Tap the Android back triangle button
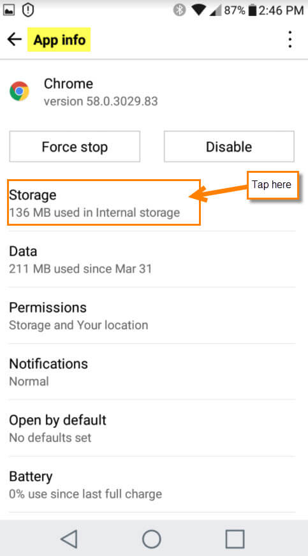The width and height of the screenshot is (308, 556). tap(69, 539)
